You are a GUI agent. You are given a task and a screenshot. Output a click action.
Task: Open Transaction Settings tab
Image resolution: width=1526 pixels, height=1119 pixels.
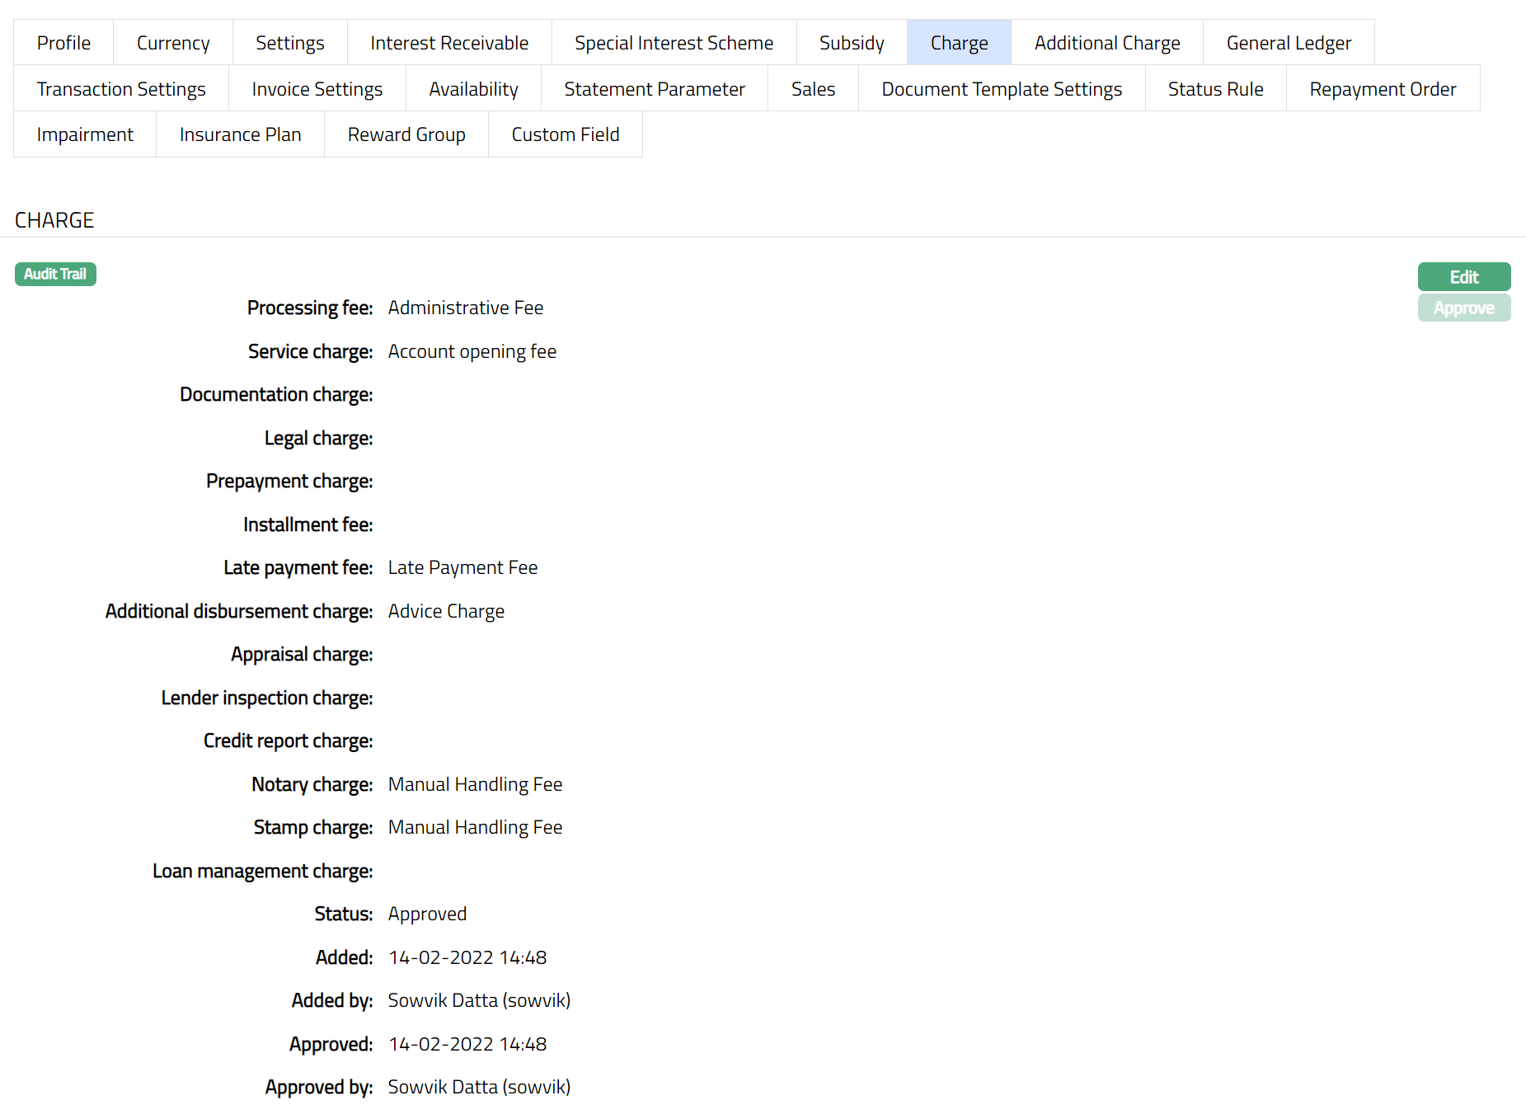pos(121,89)
